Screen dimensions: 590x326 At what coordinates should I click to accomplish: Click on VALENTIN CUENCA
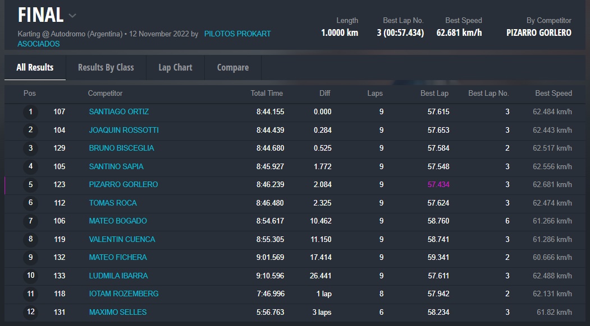pos(122,239)
